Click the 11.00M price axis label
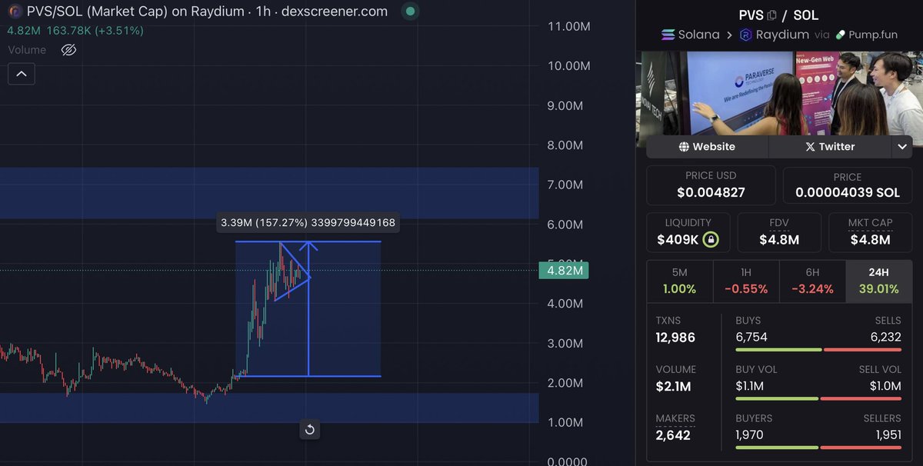Screen dimensions: 923x466 (x=568, y=26)
